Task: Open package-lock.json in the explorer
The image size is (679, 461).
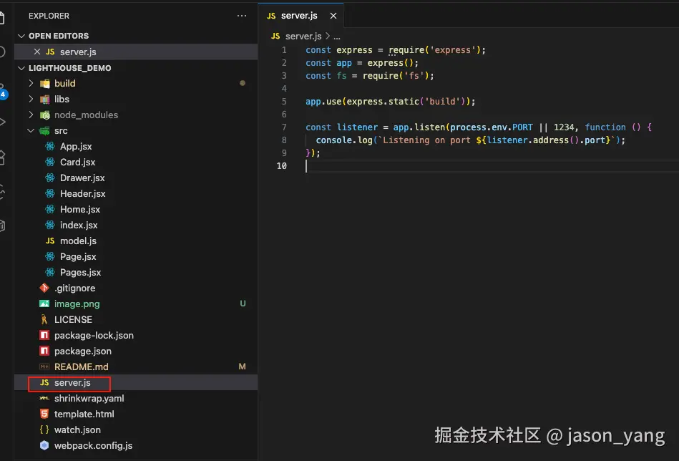Action: pos(94,335)
